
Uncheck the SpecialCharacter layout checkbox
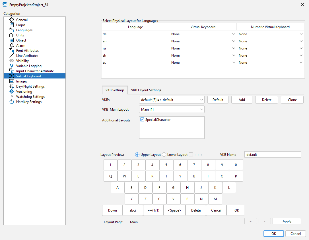[x=143, y=120]
